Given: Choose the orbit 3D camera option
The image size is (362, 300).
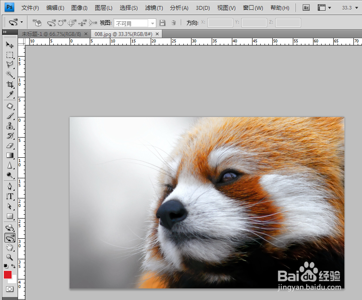Looking at the screenshot, I should (51, 23).
